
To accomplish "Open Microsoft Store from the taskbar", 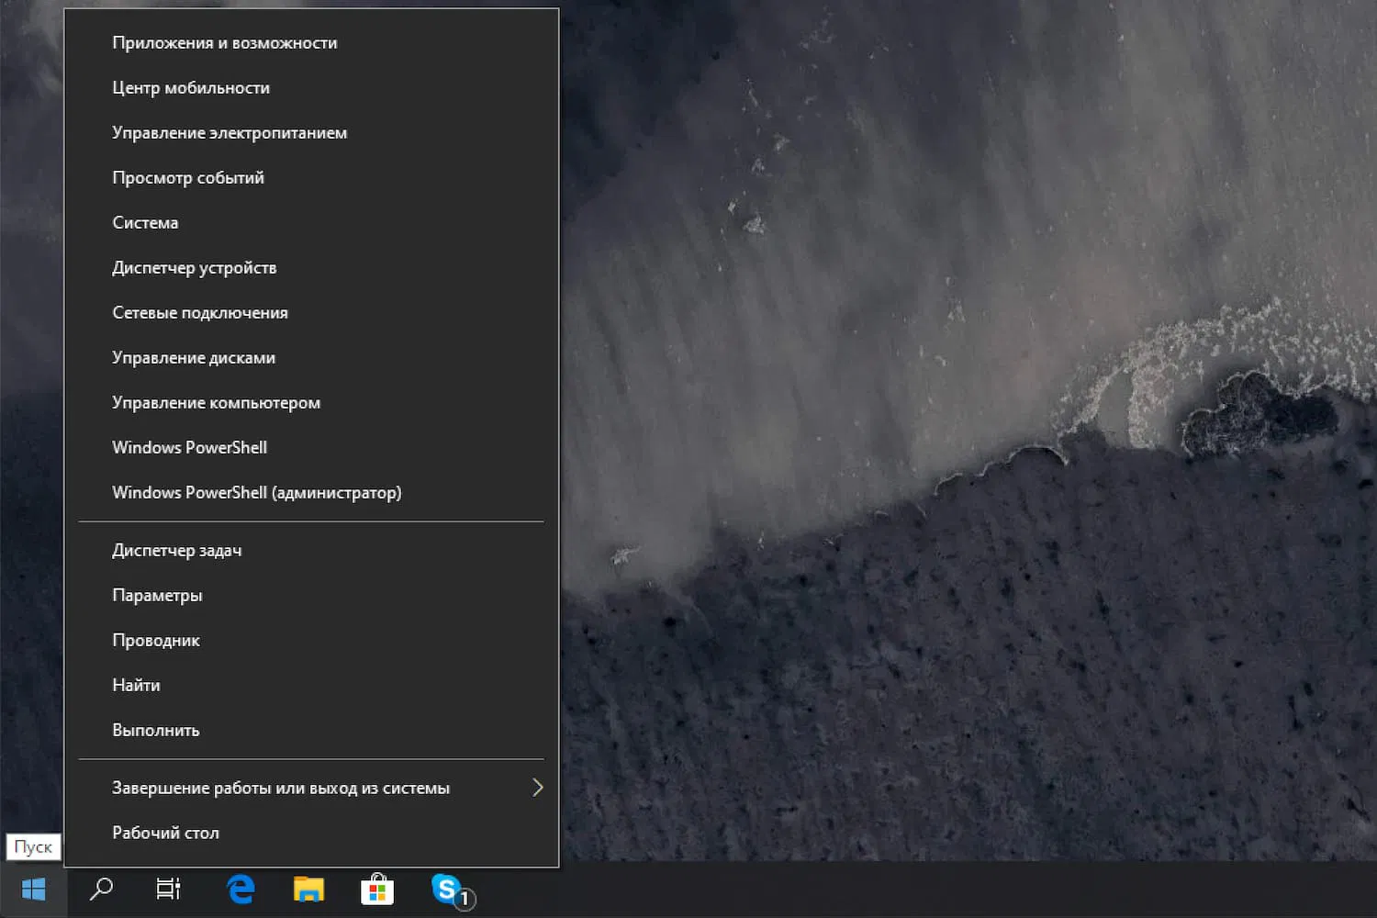I will pos(376,889).
